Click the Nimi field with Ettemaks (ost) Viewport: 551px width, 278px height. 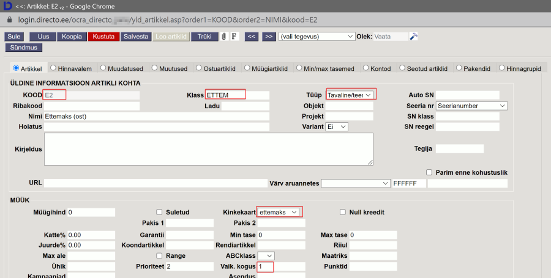(157, 116)
